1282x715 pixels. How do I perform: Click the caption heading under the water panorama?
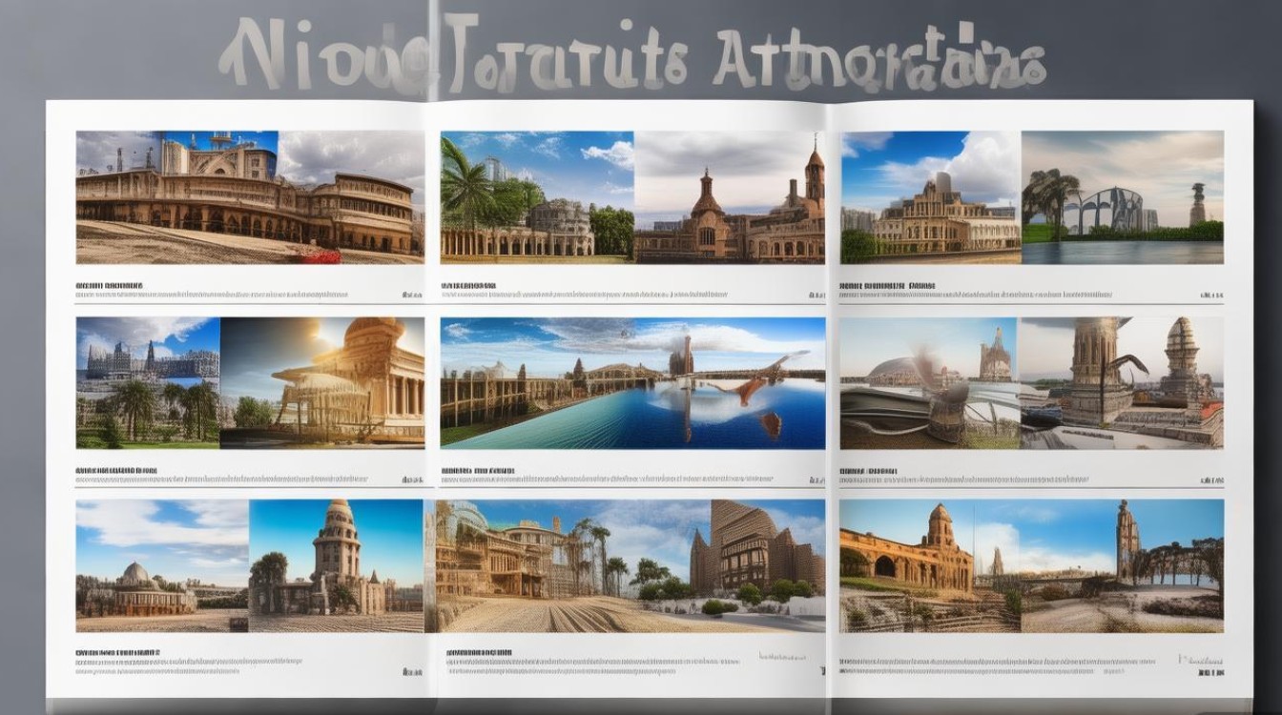tap(477, 470)
